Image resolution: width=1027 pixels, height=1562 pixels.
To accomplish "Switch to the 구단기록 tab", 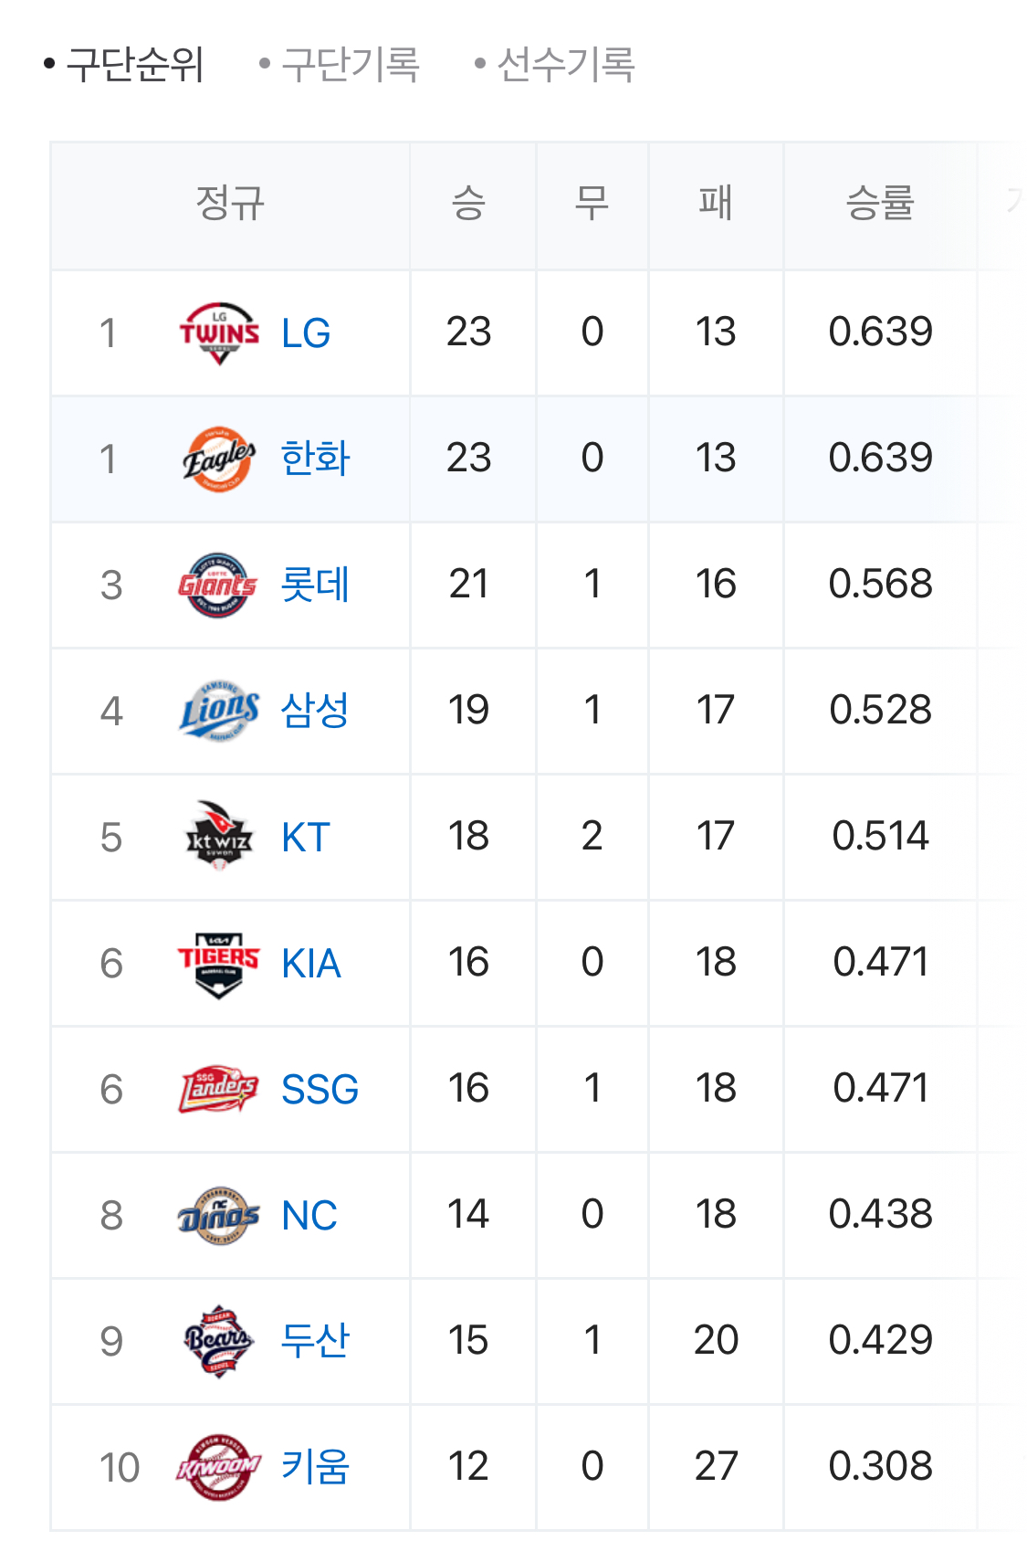I will [x=350, y=65].
